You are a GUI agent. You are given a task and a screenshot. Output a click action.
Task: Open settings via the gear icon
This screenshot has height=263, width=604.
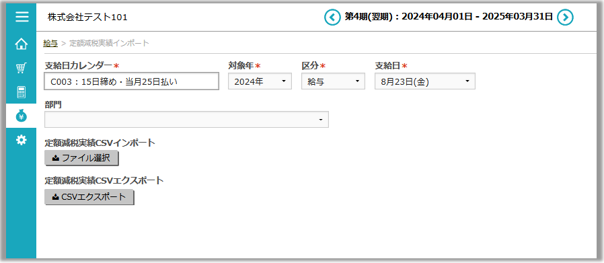[21, 140]
